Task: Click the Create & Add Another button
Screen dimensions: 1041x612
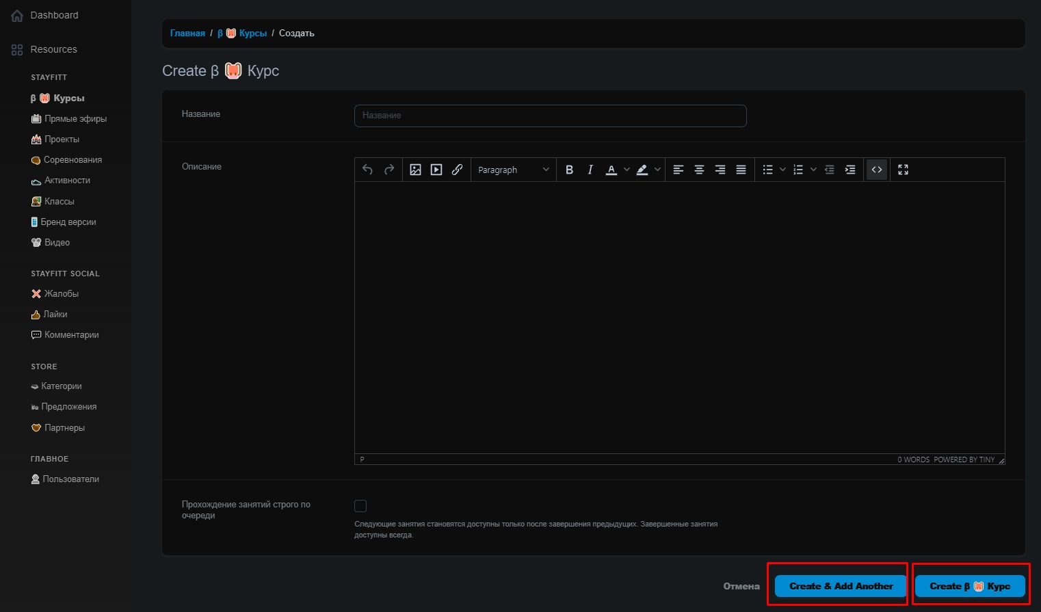Action: coord(841,586)
